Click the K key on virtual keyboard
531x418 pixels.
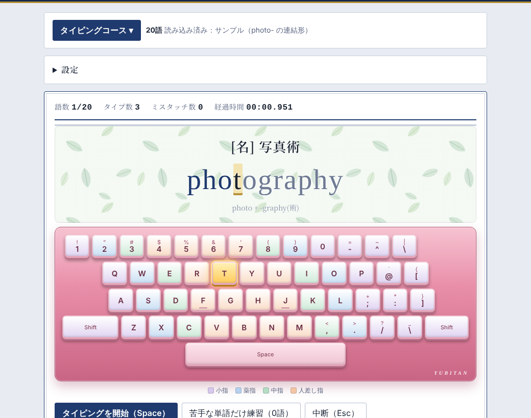coord(312,300)
